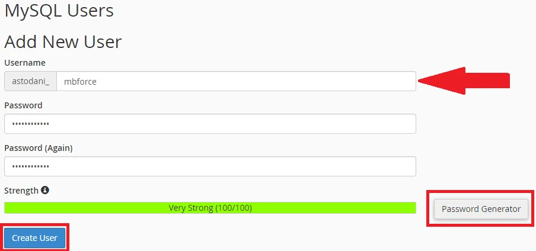Click the Strength label text
The image size is (536, 251).
pyautogui.click(x=21, y=191)
